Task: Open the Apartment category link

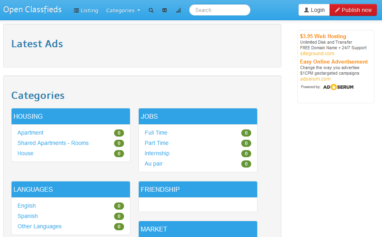Action: 30,133
